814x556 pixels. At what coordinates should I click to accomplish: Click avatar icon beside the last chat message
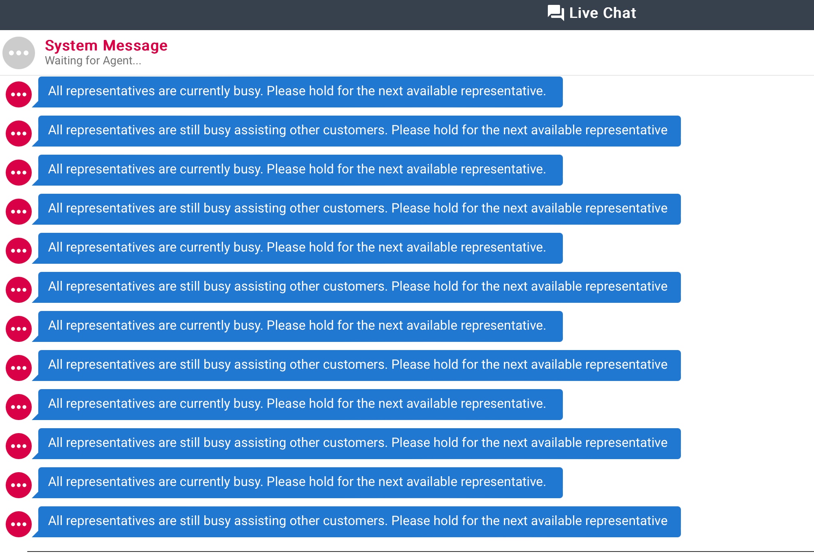[x=19, y=524]
